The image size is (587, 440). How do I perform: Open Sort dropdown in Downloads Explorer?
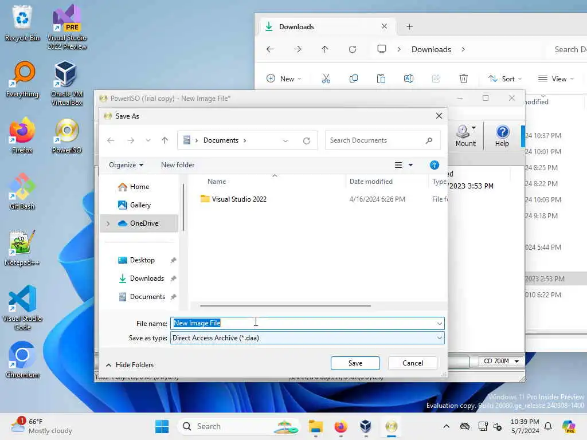(x=504, y=78)
